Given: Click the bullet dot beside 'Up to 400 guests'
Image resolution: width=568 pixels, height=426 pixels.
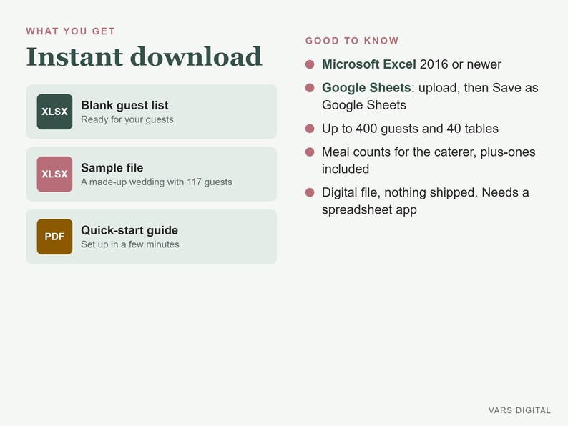Looking at the screenshot, I should [x=310, y=129].
